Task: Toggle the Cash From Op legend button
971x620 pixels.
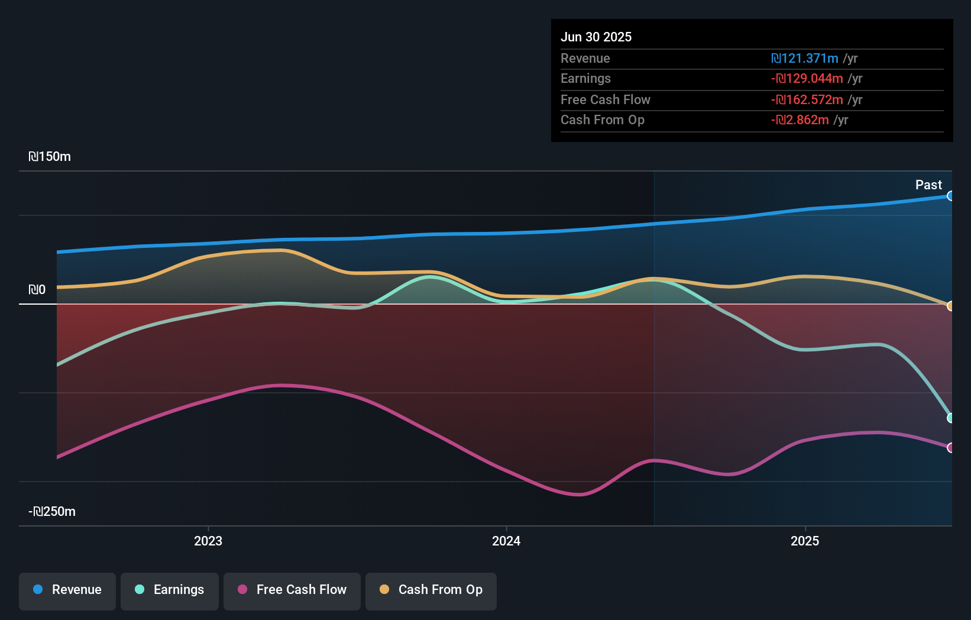Action: [431, 591]
